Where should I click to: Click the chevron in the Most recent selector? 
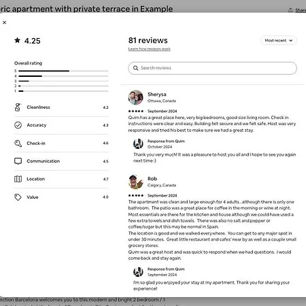pos(291,41)
